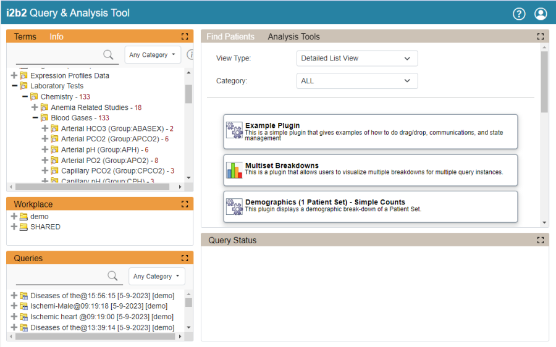
Task: Maximize the Queries panel
Action: 185,258
